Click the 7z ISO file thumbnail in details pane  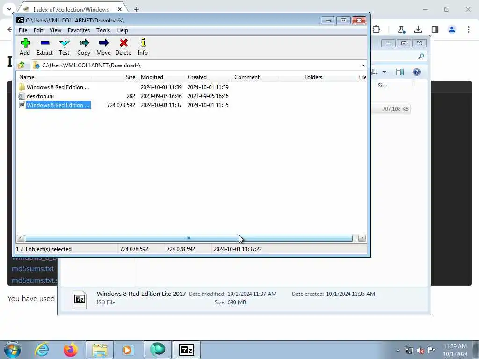click(80, 299)
